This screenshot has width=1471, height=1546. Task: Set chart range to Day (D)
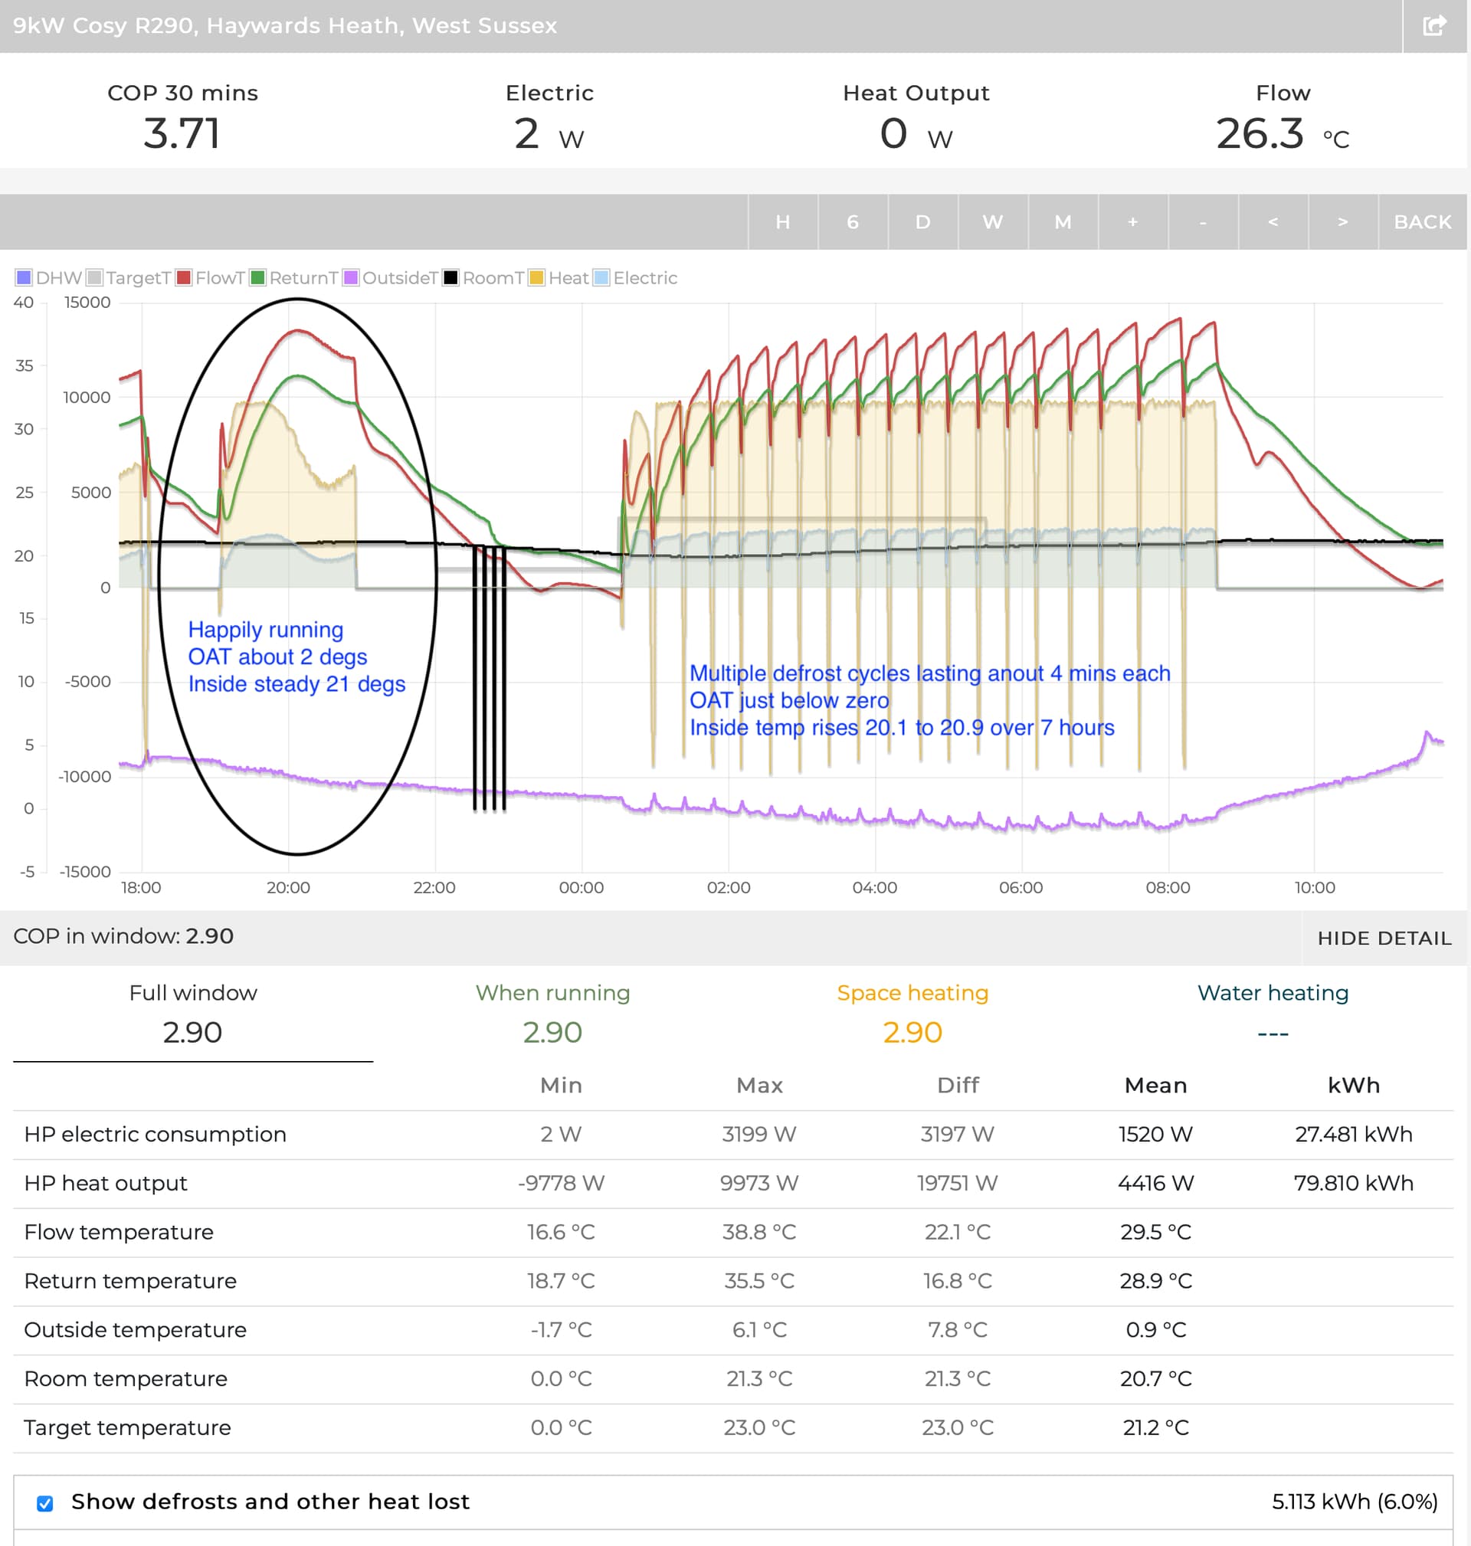coord(922,222)
